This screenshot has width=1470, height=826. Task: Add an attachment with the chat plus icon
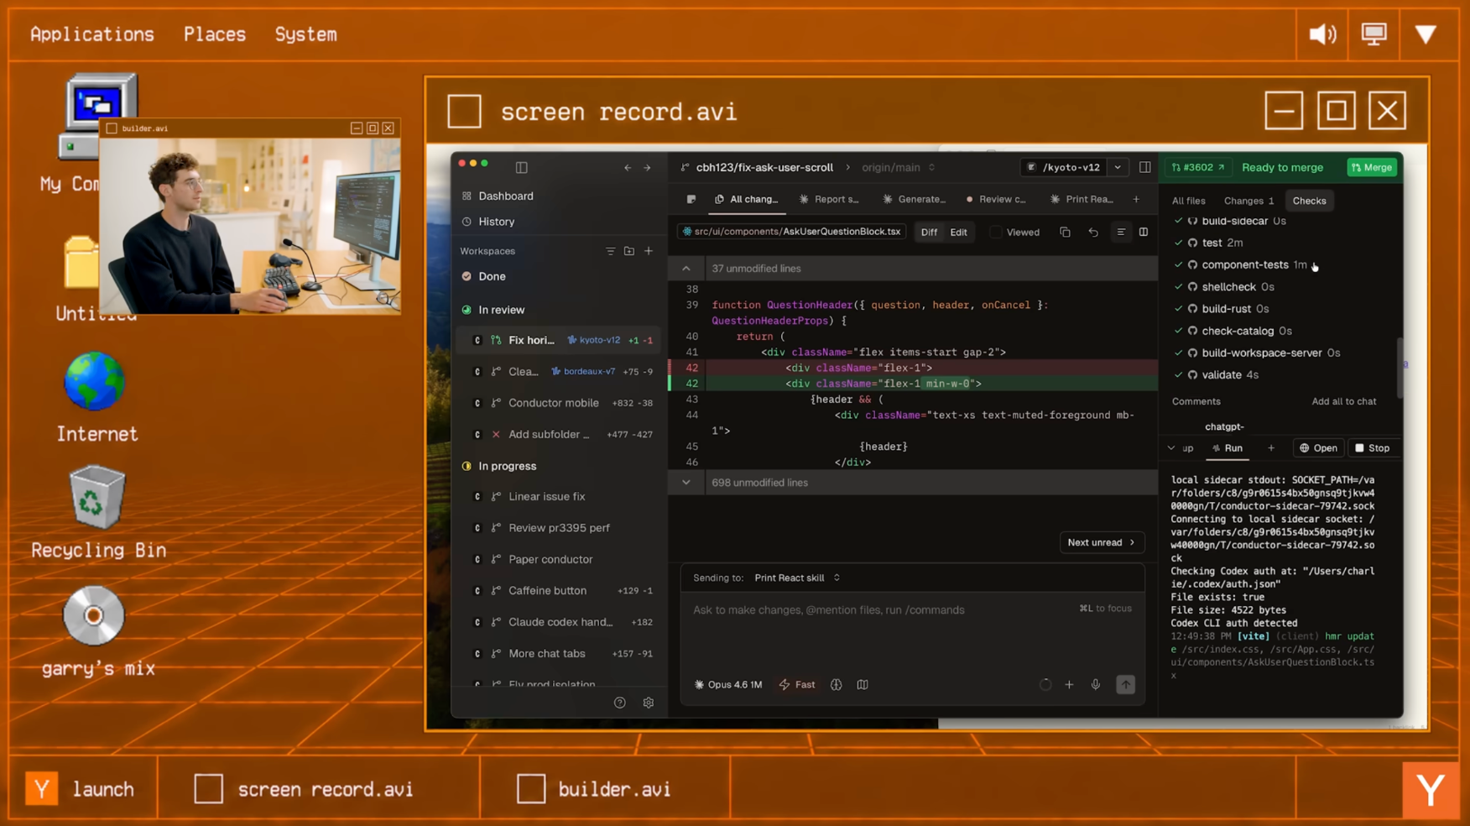[1069, 685]
